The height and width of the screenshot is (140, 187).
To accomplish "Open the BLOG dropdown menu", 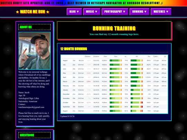I will point(74,12).
